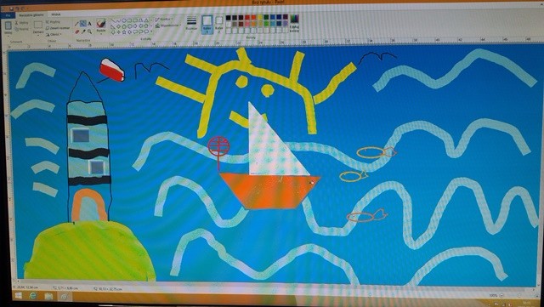Select the Pencil tool
Screen dimensions: 544x307
tap(76, 24)
